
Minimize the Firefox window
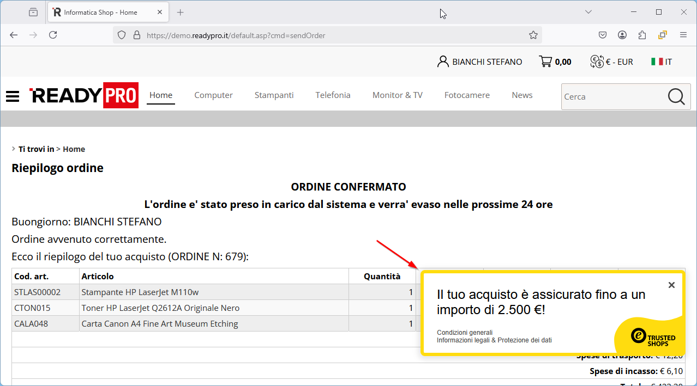coord(633,12)
